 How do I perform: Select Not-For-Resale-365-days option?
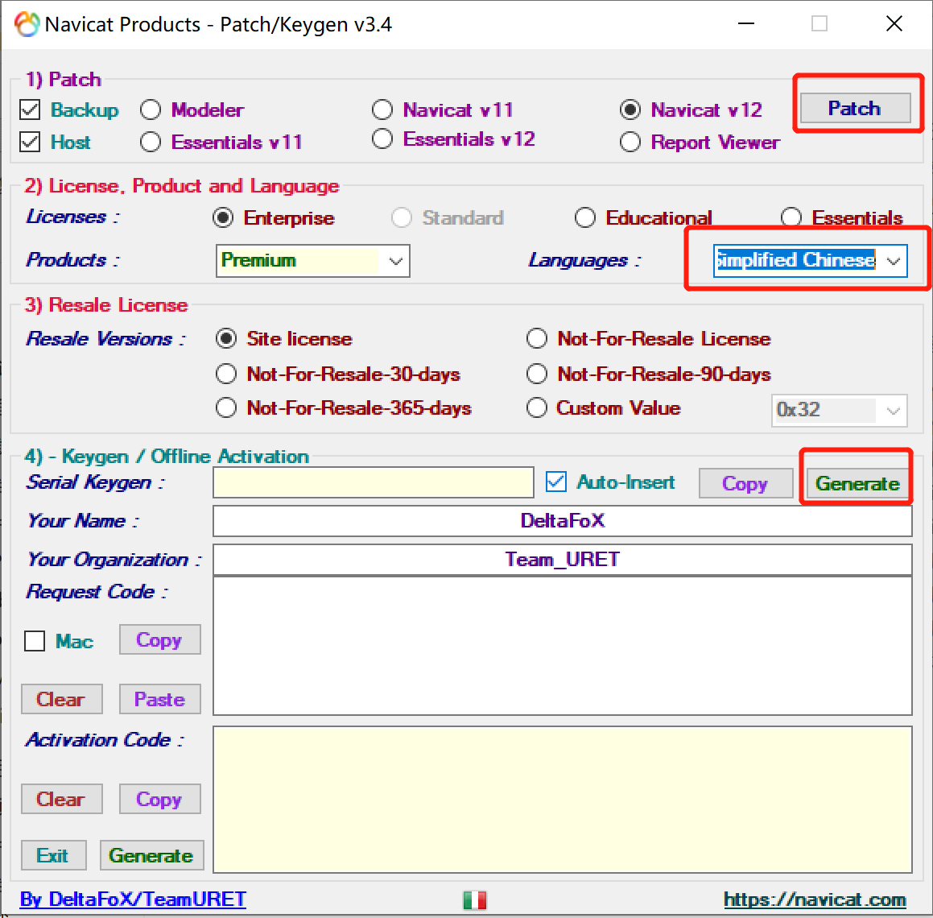(x=226, y=407)
